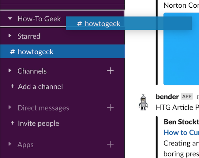Open the bender robot avatar

(143, 102)
